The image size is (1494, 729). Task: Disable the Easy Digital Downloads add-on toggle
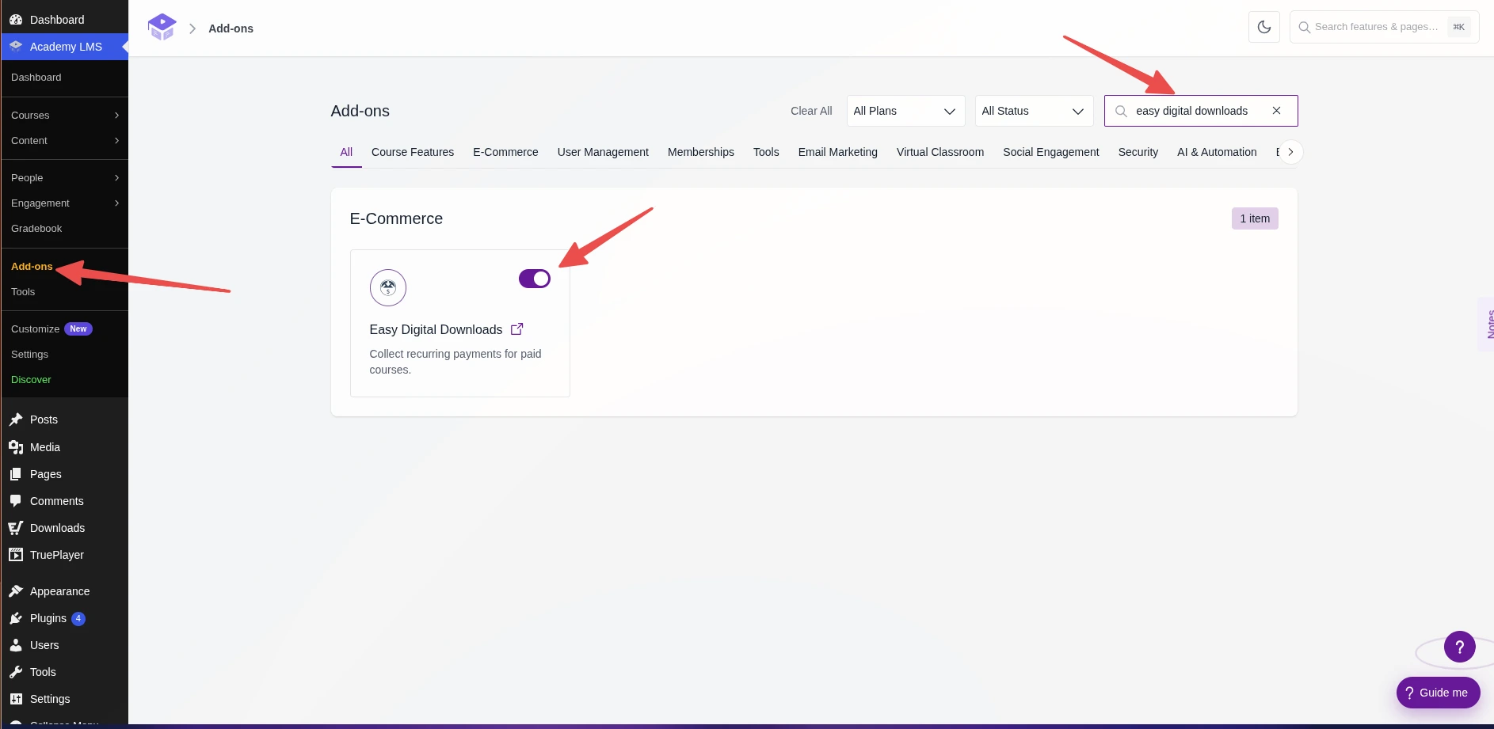tap(535, 279)
